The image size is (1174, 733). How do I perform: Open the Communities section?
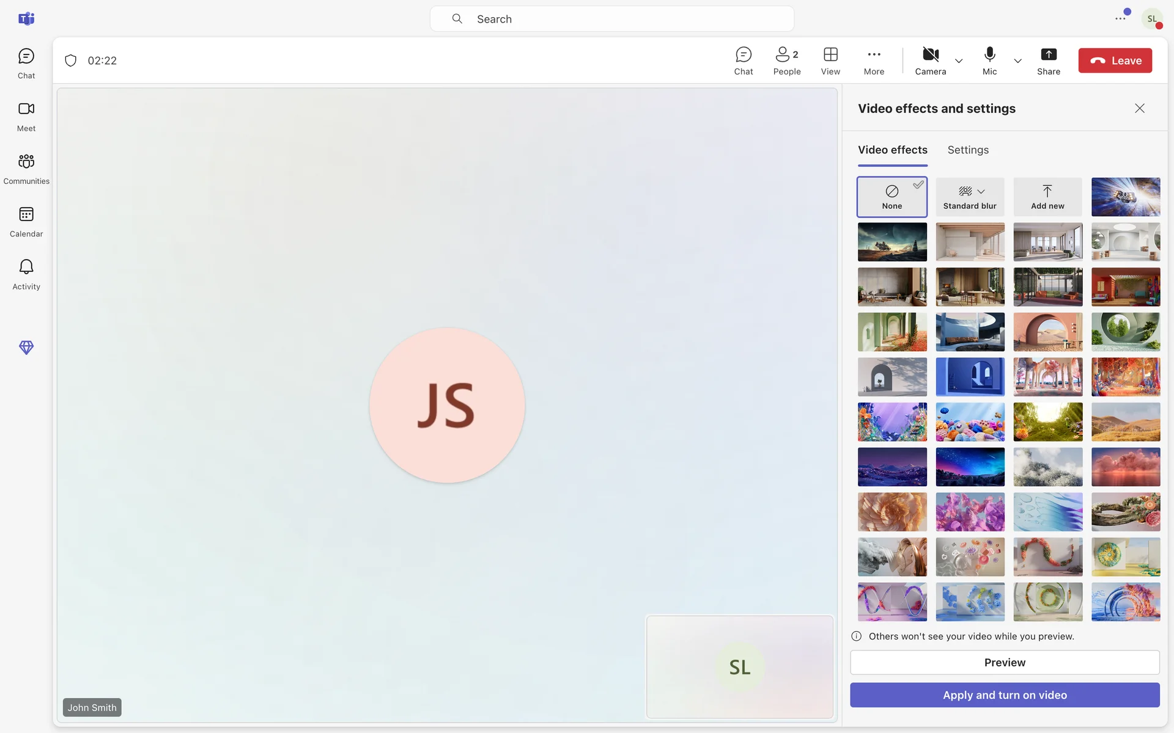[26, 169]
